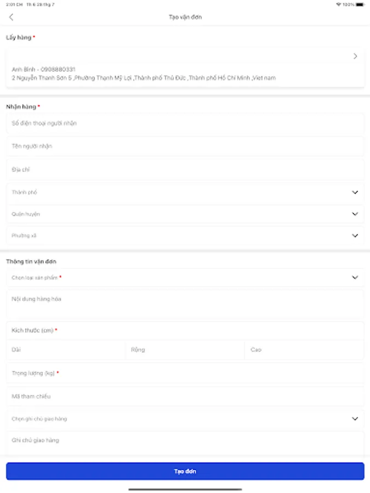This screenshot has width=370, height=493.
Task: Focus the Số điện thoại người nhận field
Action: pos(185,124)
